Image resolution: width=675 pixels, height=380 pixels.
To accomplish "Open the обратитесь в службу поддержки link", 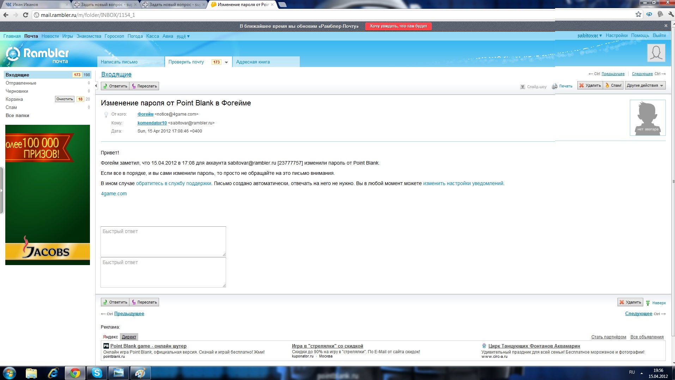I will point(174,183).
